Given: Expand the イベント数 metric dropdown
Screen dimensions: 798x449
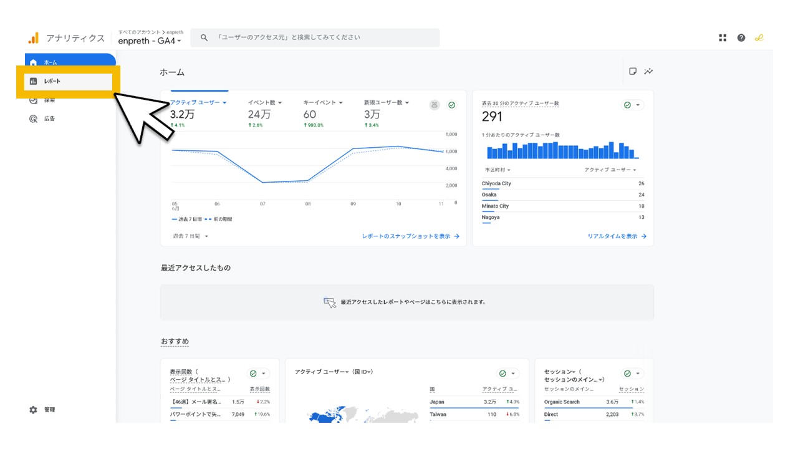Looking at the screenshot, I should [265, 102].
